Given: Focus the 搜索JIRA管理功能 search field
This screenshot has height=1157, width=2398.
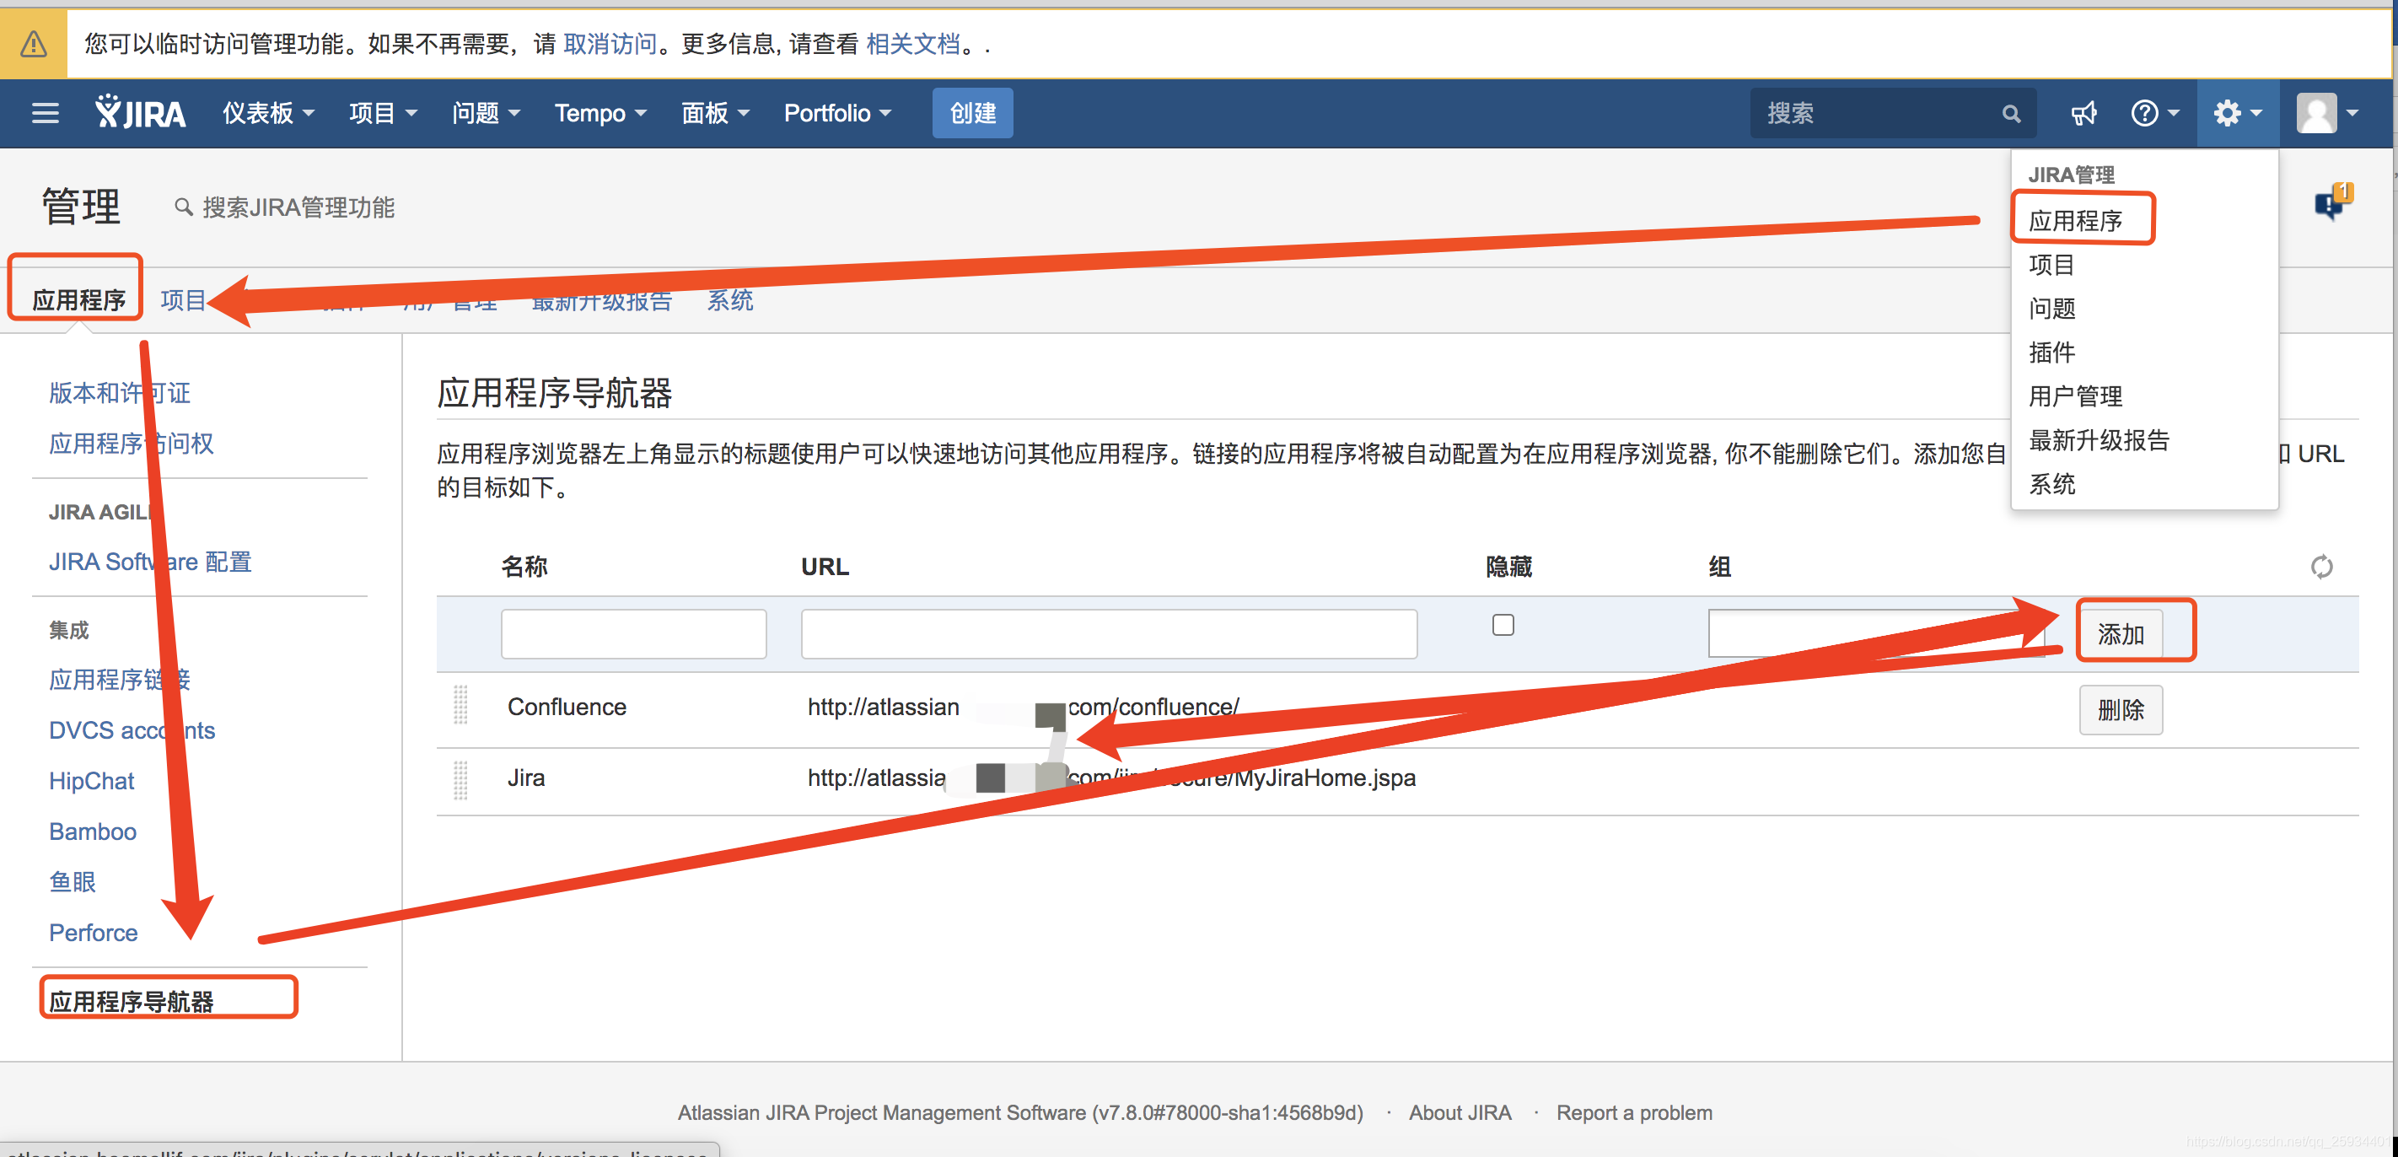Looking at the screenshot, I should [298, 207].
